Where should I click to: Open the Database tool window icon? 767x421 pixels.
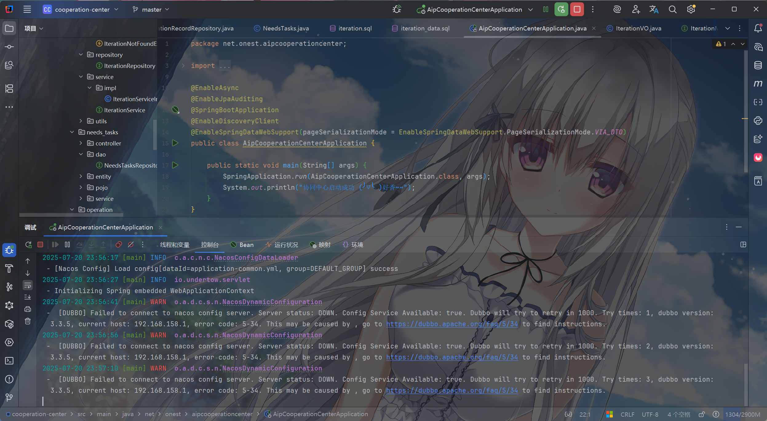tap(758, 65)
